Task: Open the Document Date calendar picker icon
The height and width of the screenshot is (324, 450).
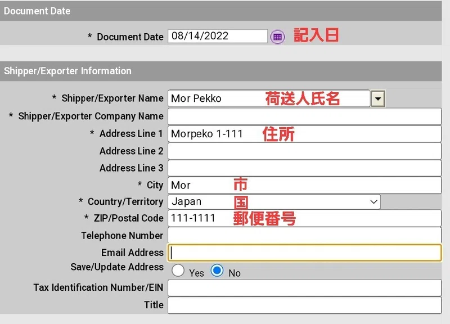Action: click(277, 37)
